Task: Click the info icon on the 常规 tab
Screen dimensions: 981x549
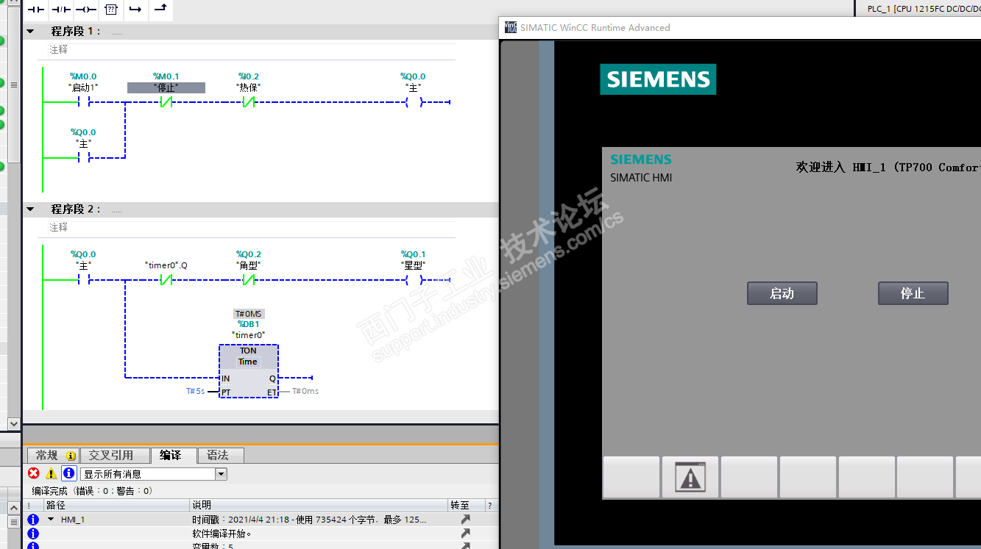Action: tap(71, 456)
